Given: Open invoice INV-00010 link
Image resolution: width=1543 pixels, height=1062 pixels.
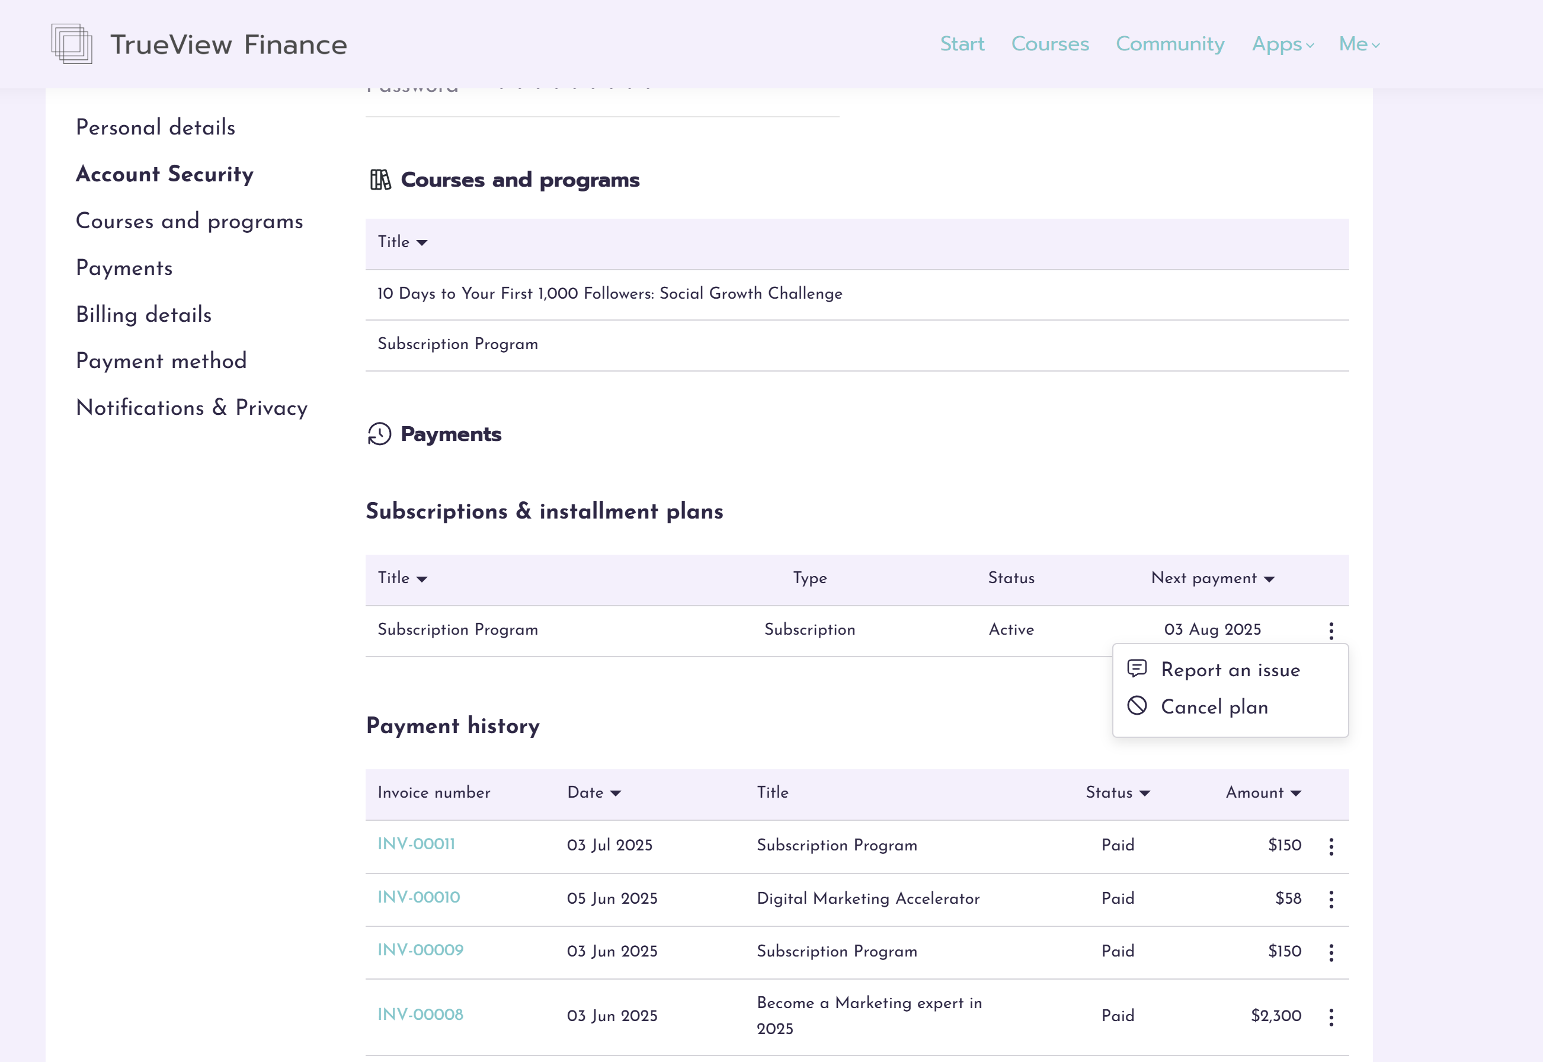Looking at the screenshot, I should (418, 897).
